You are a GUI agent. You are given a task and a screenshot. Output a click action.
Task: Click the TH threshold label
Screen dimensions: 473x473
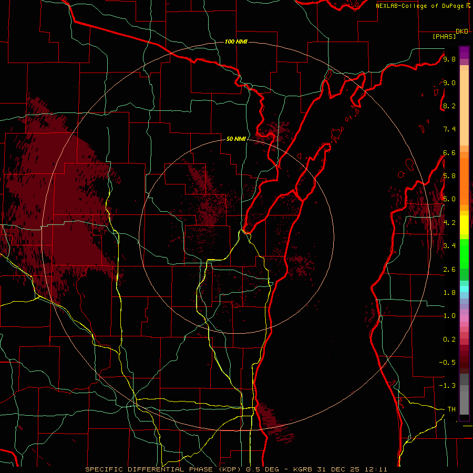[x=451, y=409]
